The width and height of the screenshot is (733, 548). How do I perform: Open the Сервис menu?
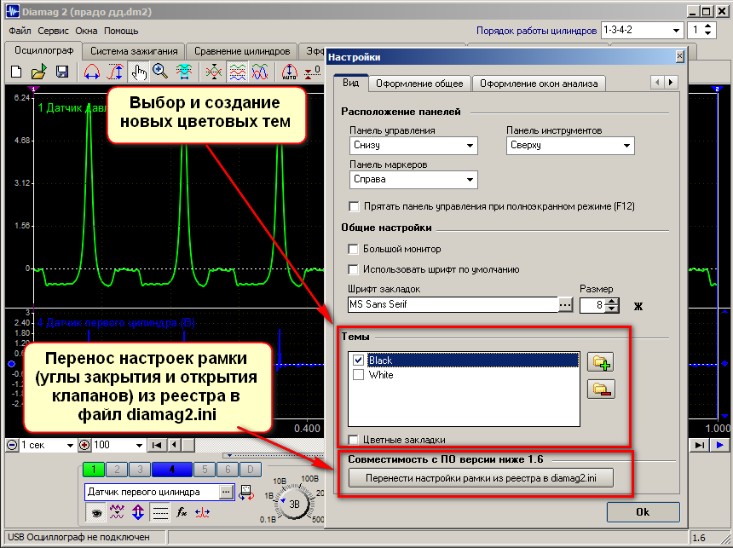[x=53, y=31]
